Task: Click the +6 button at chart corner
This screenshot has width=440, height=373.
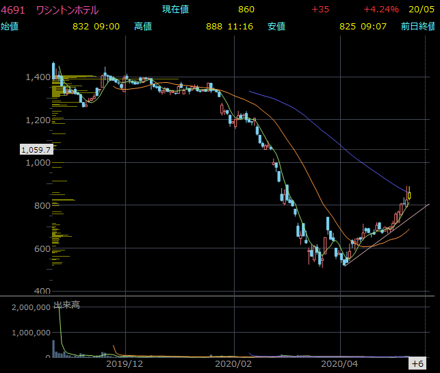Action: 417,363
